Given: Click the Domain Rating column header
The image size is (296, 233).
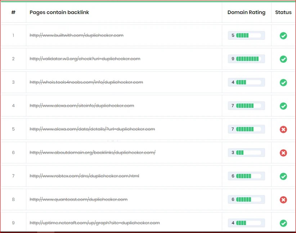Looking at the screenshot, I should (x=246, y=12).
